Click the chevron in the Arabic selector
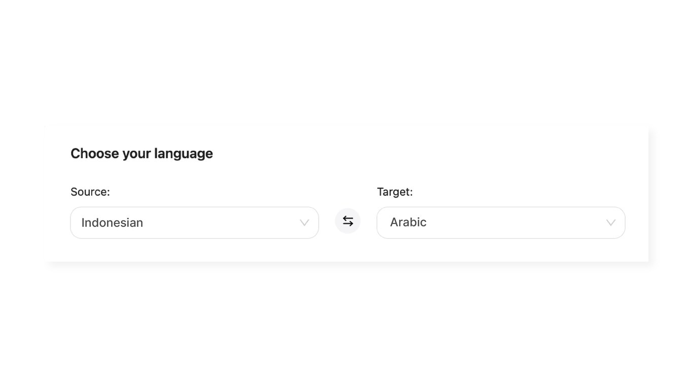 [611, 223]
